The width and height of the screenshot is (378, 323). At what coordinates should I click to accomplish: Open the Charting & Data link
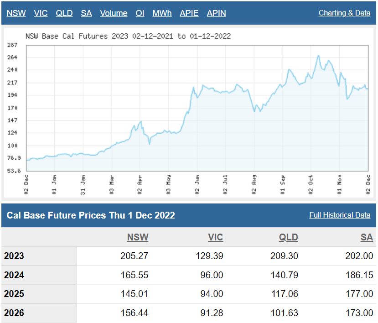pos(344,13)
